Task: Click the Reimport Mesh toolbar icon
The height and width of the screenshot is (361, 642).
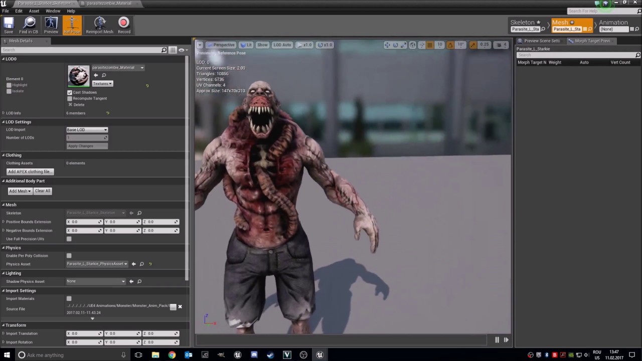Action: [x=99, y=25]
